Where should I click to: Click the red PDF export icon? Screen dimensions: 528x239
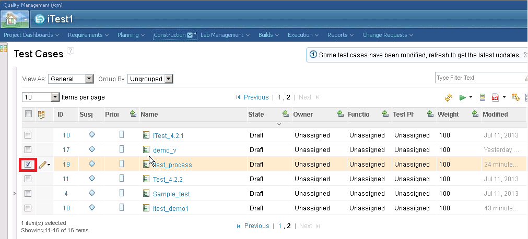[x=496, y=97]
